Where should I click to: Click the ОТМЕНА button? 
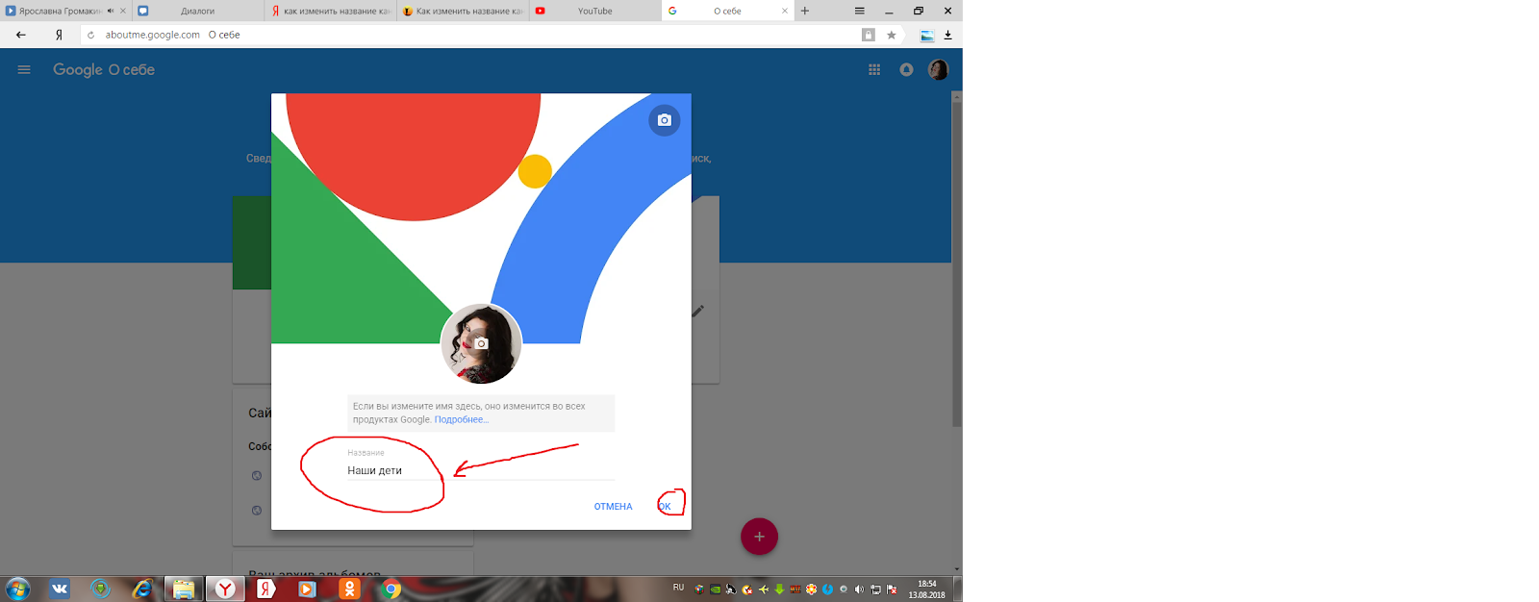[x=613, y=507]
